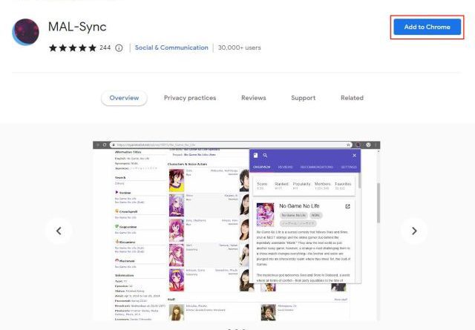Open the rating info icon next to 244
475x330 pixels.
point(119,48)
